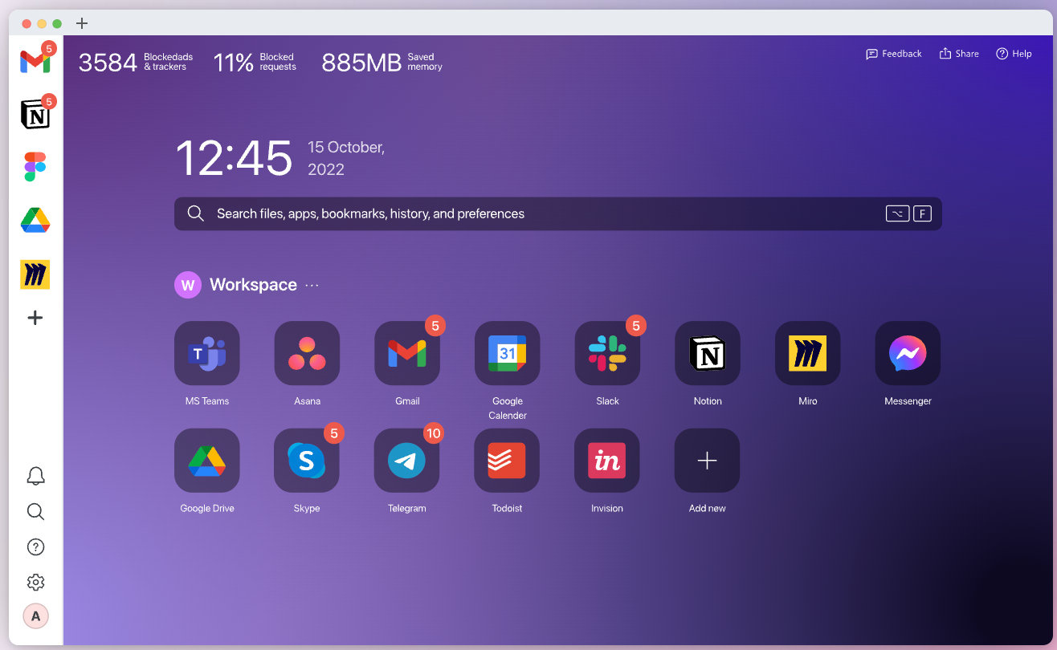This screenshot has height=650, width=1057.
Task: Click the Workspace W avatar
Action: tap(188, 285)
